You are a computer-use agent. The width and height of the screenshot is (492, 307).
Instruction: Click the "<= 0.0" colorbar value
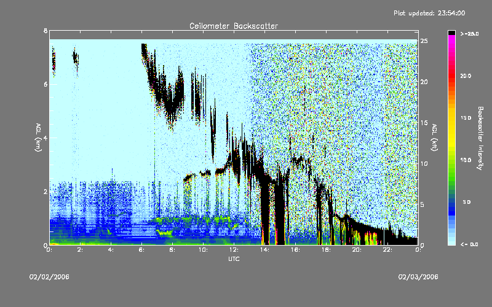point(469,244)
